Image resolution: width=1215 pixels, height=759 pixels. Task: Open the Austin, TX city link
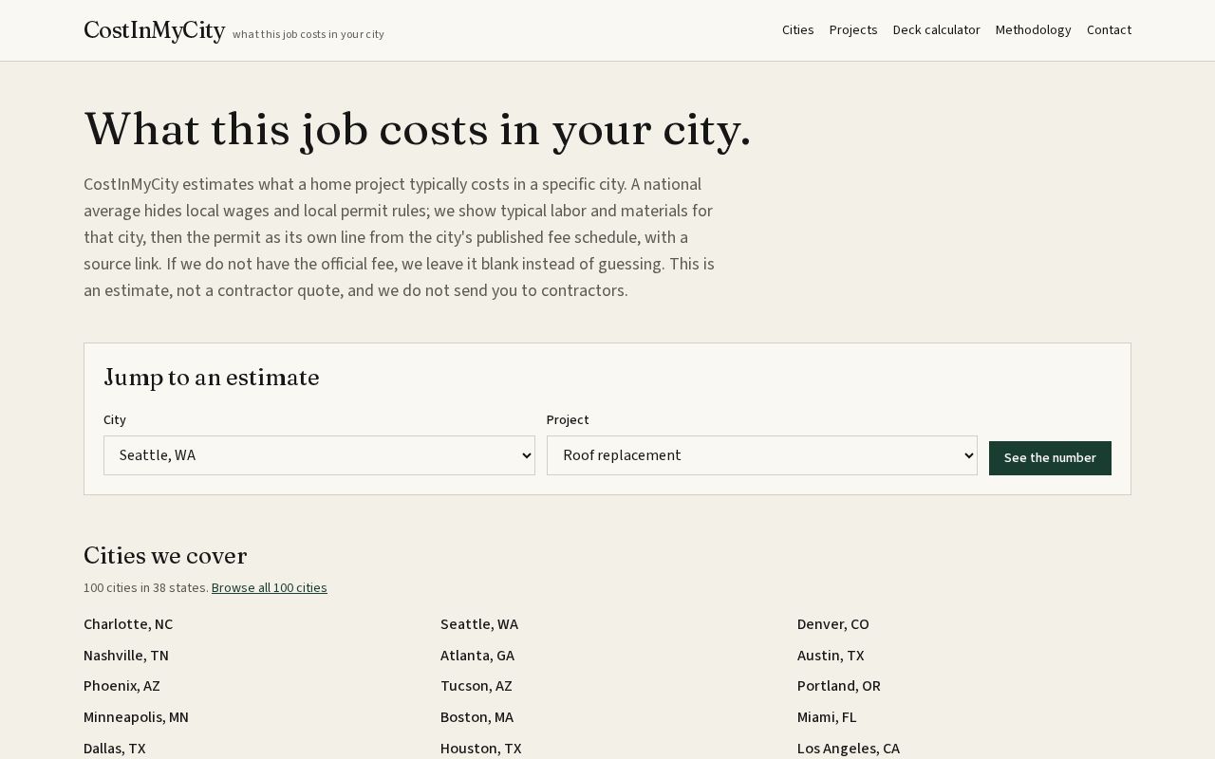[x=831, y=656]
